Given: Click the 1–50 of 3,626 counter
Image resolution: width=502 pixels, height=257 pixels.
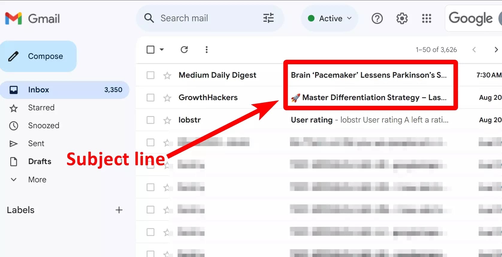Looking at the screenshot, I should [436, 50].
